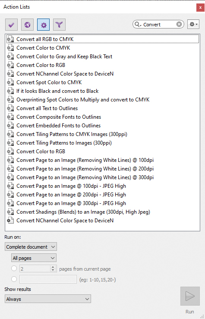
Task: Click the icon beside Convert Color to CMYK
Action: pos(10,48)
